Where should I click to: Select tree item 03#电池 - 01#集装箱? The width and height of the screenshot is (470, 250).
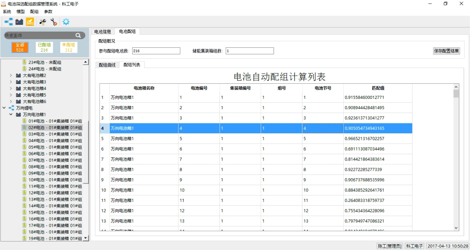click(55, 134)
